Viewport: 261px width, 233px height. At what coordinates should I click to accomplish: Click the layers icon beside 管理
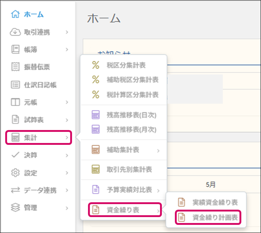point(15,208)
